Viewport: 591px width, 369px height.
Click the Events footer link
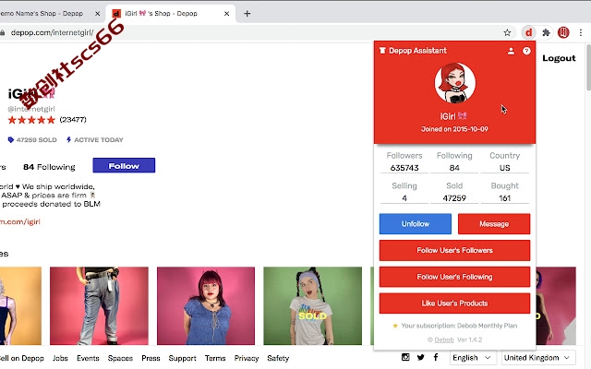click(x=88, y=358)
